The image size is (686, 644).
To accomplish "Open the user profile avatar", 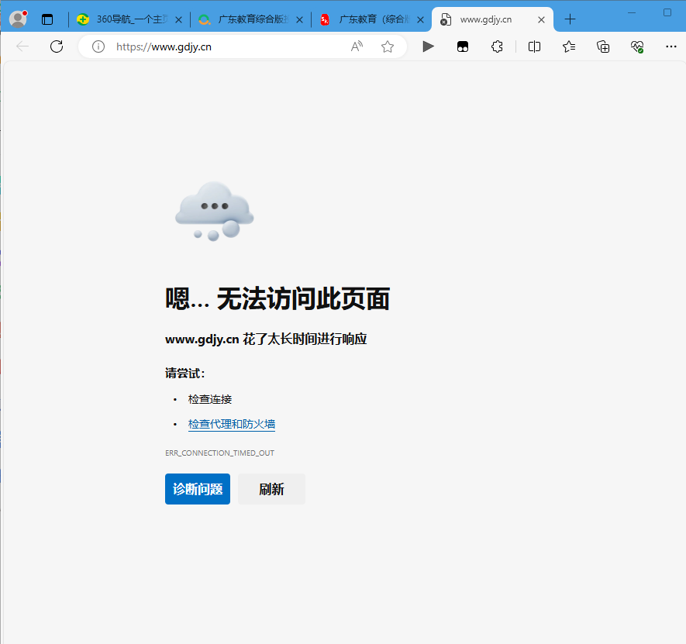I will 18,19.
